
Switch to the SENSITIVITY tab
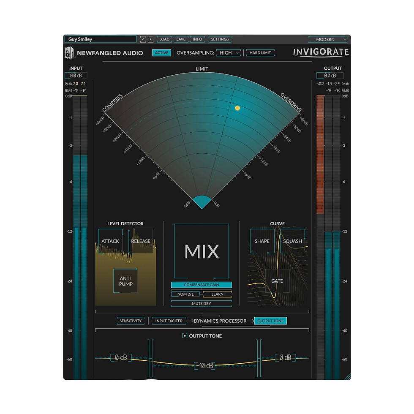coord(131,321)
